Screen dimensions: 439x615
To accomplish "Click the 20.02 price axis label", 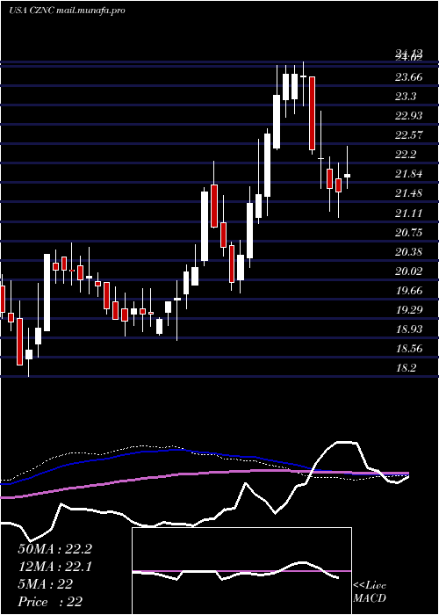I will click(409, 271).
